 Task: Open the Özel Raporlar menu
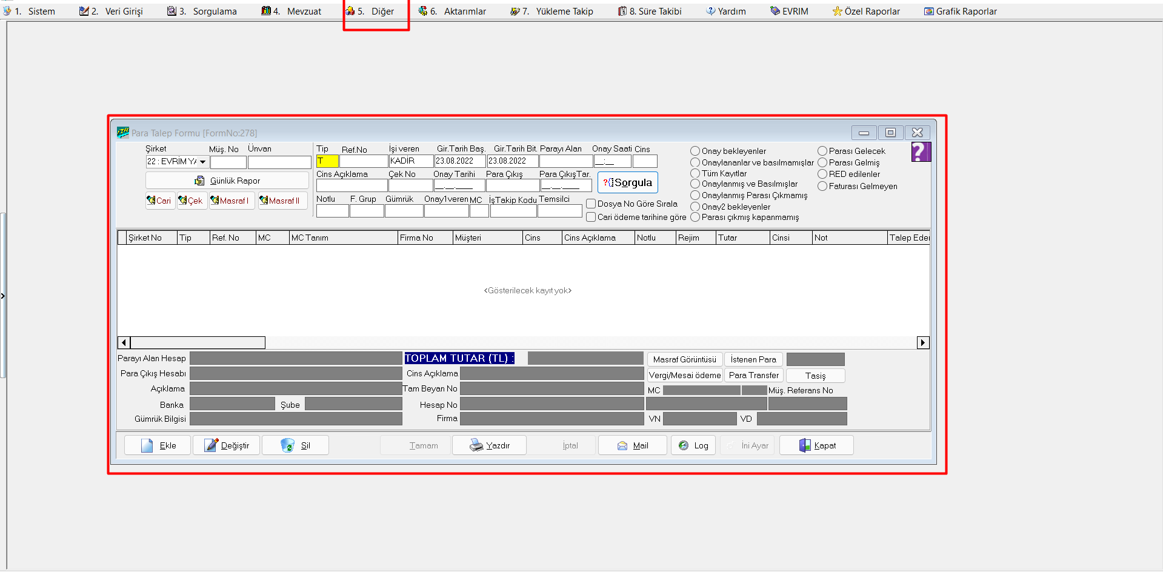(x=866, y=11)
